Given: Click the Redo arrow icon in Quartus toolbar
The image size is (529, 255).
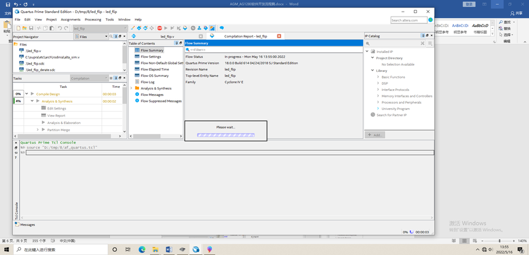Looking at the screenshot, I should tap(66, 28).
